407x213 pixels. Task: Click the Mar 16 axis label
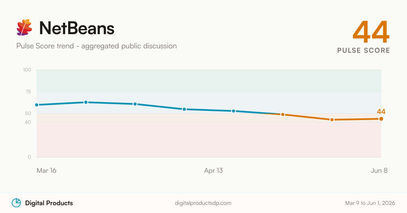point(46,171)
